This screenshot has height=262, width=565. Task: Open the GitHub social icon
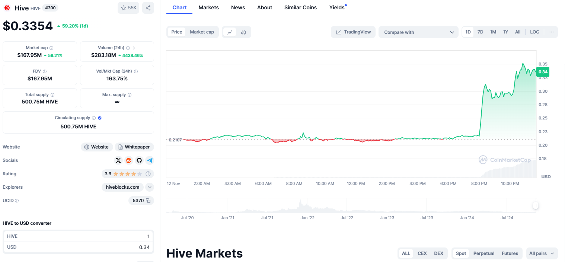pos(139,160)
